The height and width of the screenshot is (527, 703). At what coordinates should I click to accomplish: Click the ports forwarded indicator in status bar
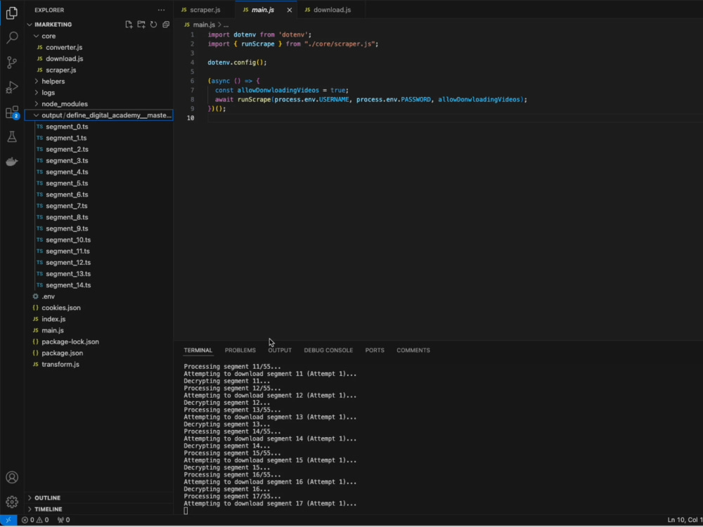pyautogui.click(x=64, y=520)
